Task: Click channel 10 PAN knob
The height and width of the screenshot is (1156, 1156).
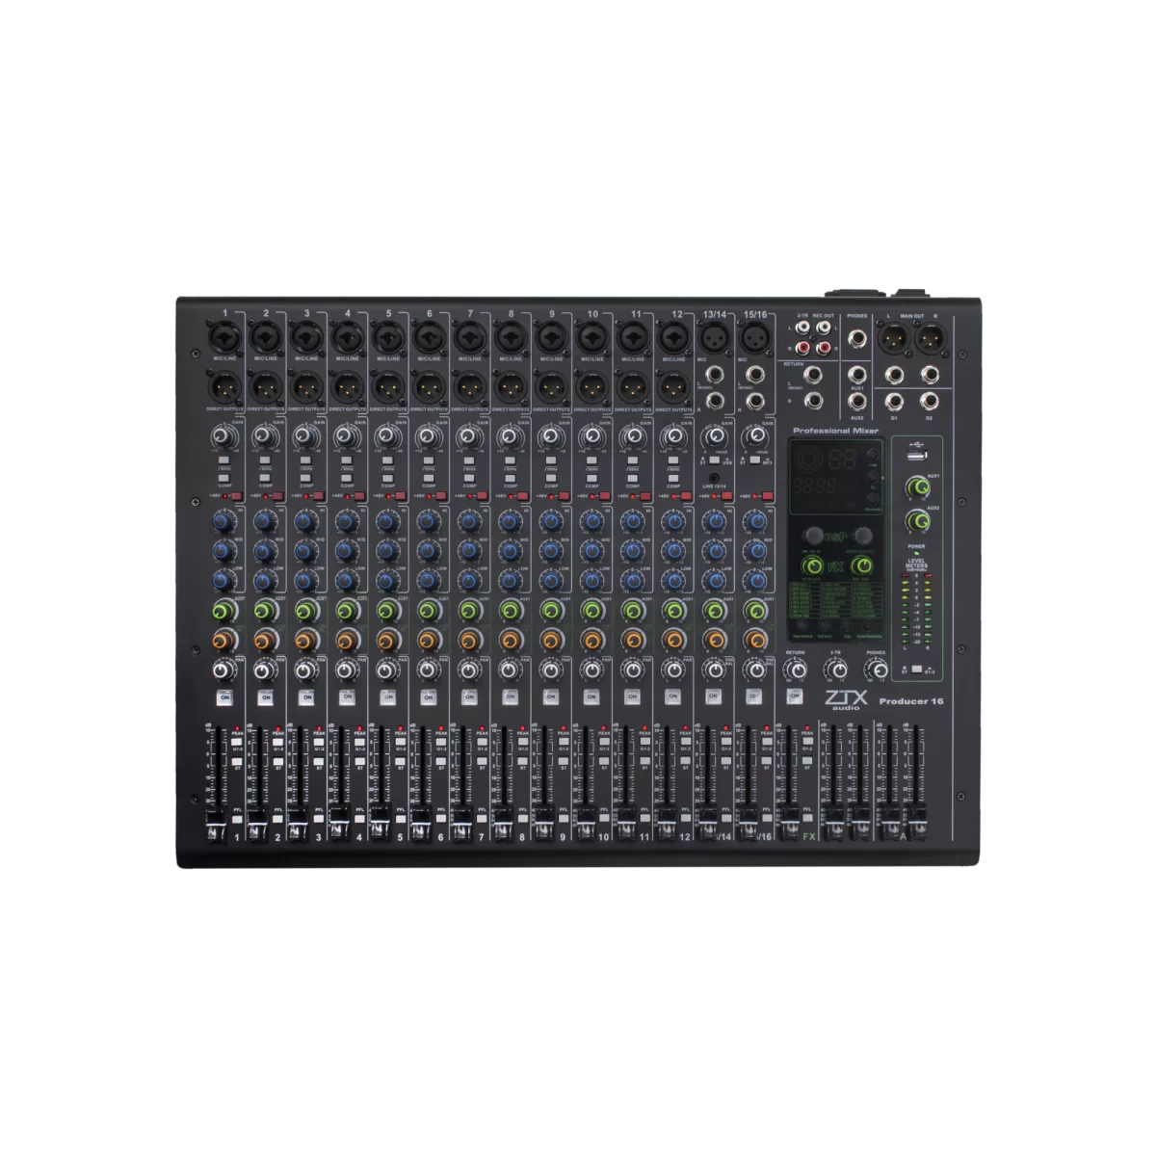Action: (x=590, y=670)
